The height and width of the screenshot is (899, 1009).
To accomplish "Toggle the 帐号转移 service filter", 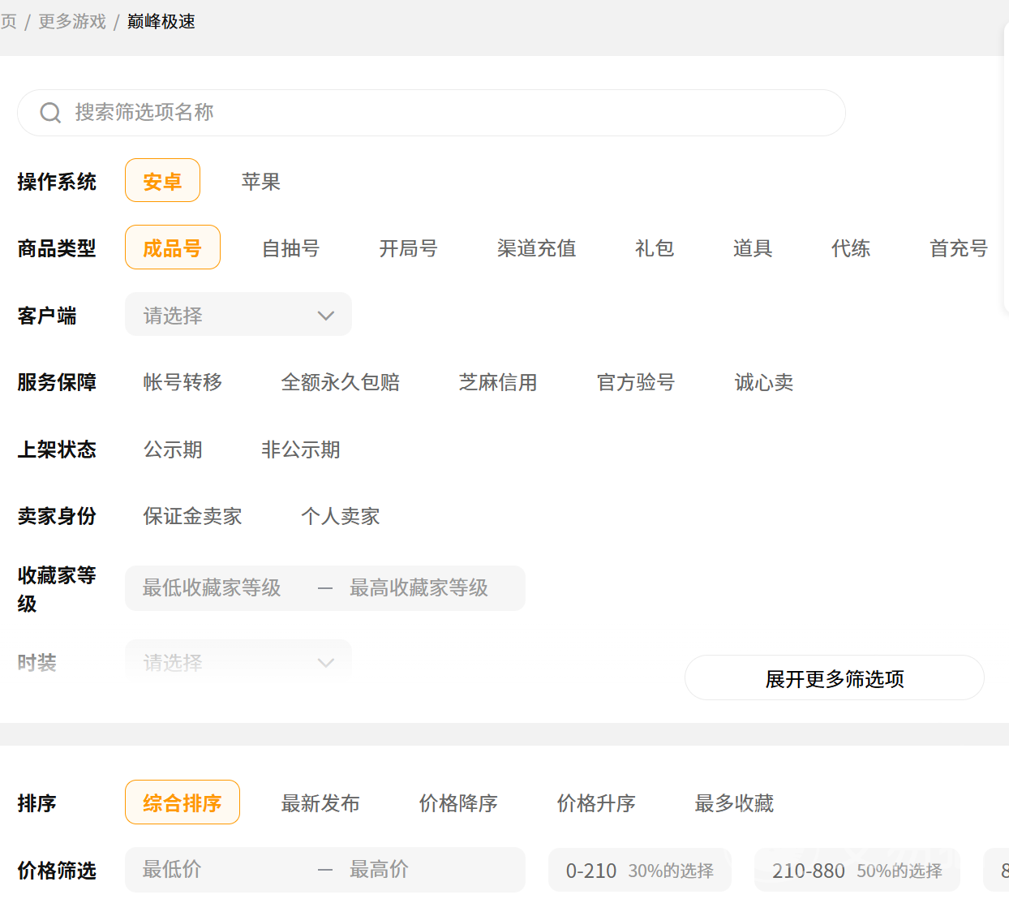I will pos(182,382).
